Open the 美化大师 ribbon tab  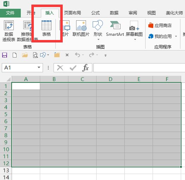(174, 13)
